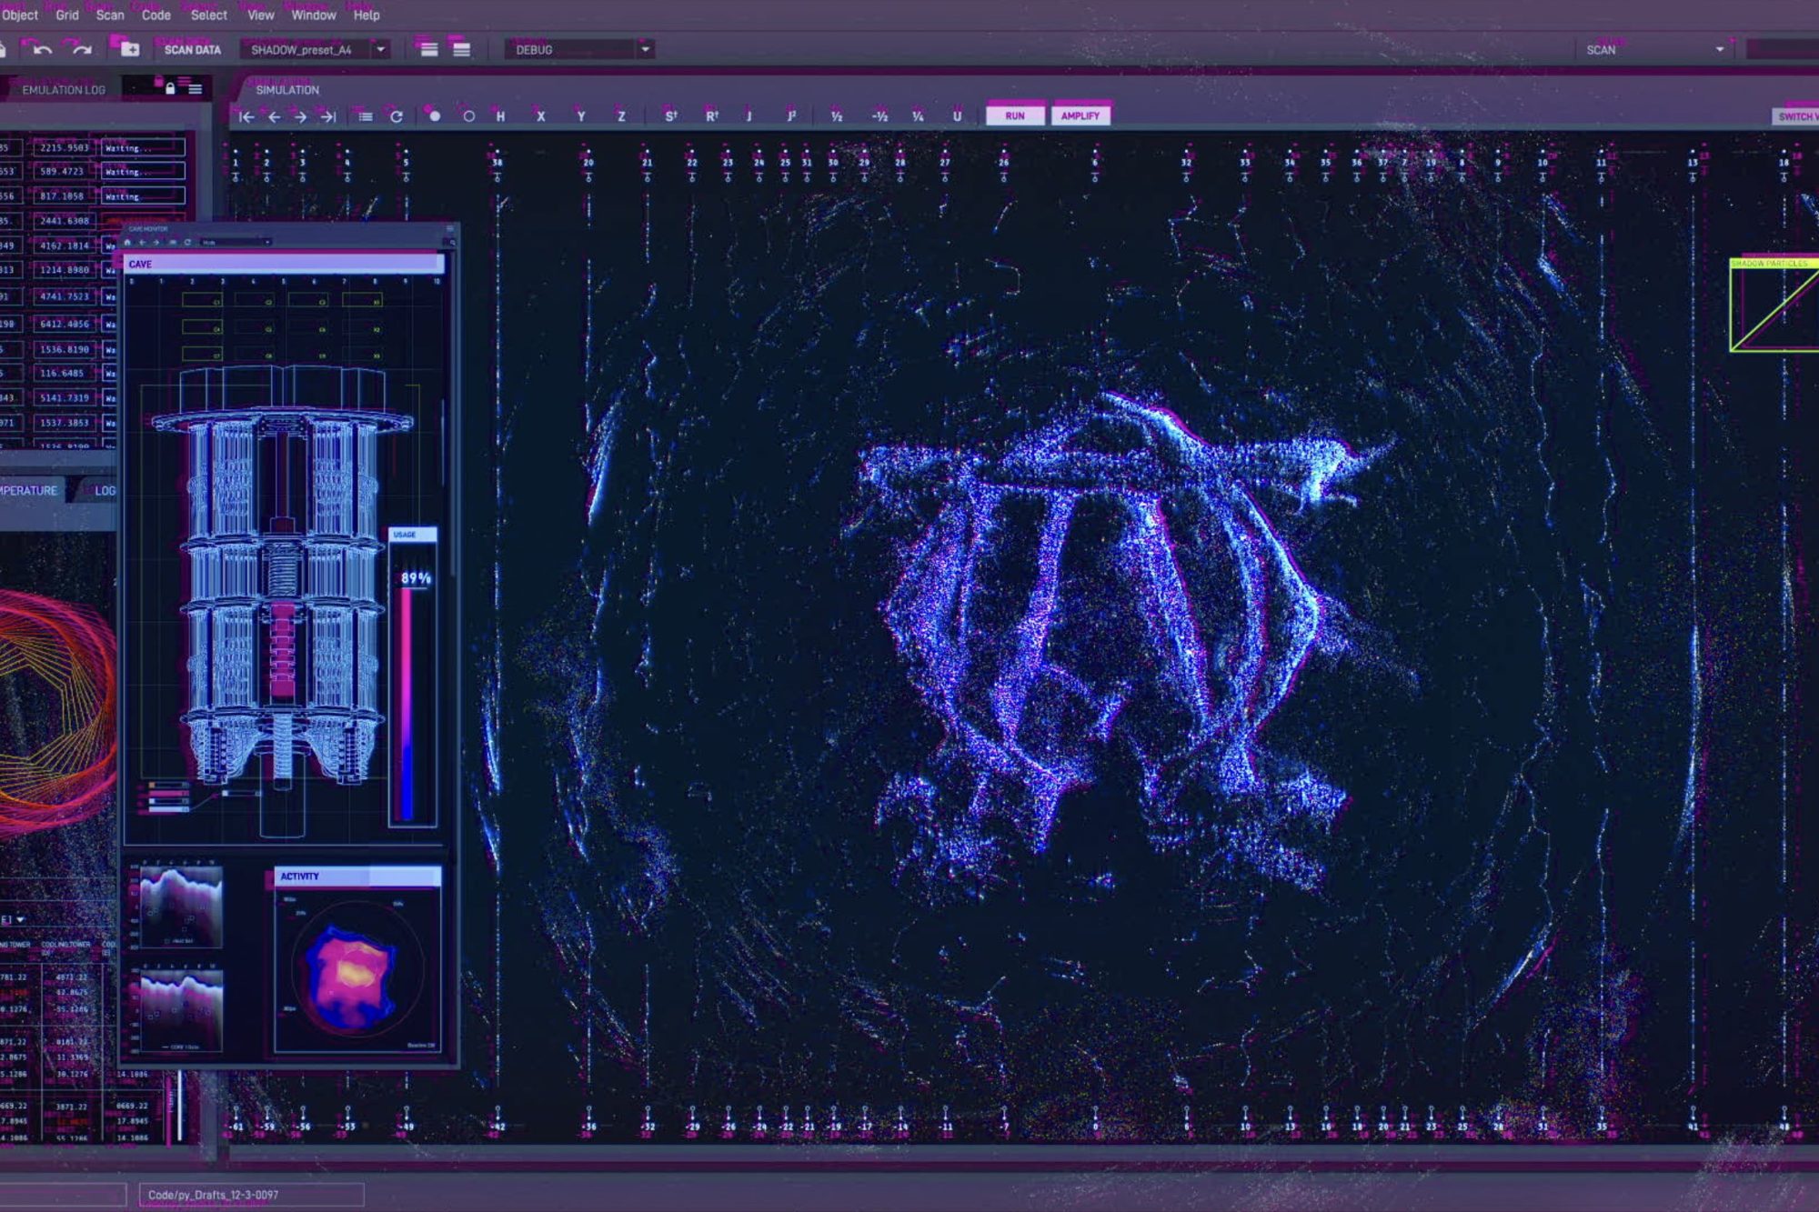1819x1212 pixels.
Task: Switch to the LOG tab
Action: point(105,491)
